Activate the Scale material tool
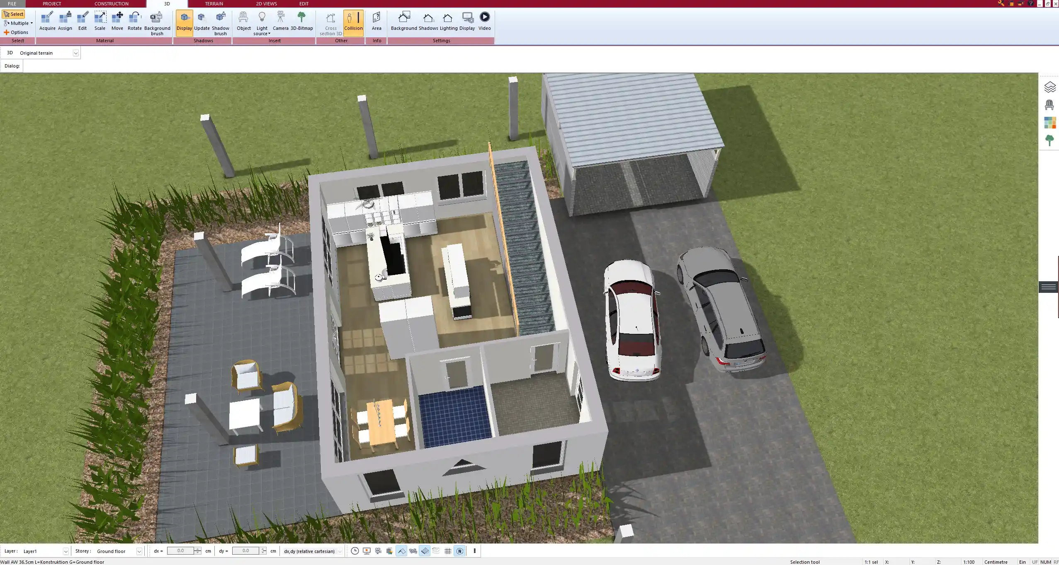 [x=100, y=22]
